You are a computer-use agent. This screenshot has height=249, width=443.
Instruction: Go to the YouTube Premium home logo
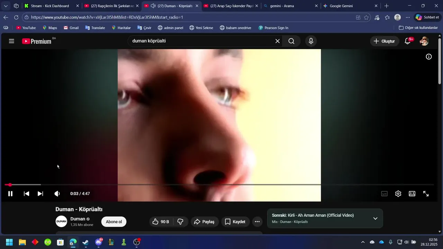click(x=37, y=41)
